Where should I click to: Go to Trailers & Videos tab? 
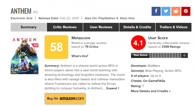173,27
